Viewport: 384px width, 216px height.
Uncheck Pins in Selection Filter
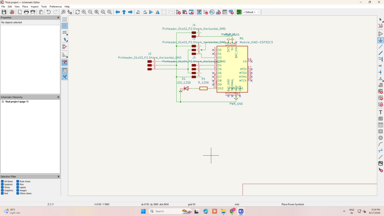(18, 184)
